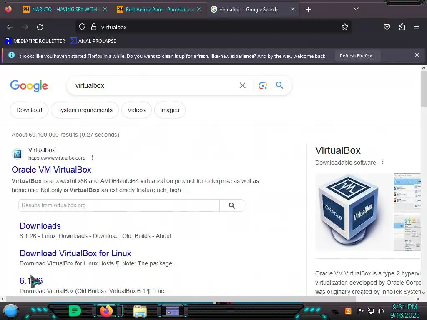The width and height of the screenshot is (427, 320).
Task: Click the horizontal scrollbar right arrow
Action: point(418,299)
